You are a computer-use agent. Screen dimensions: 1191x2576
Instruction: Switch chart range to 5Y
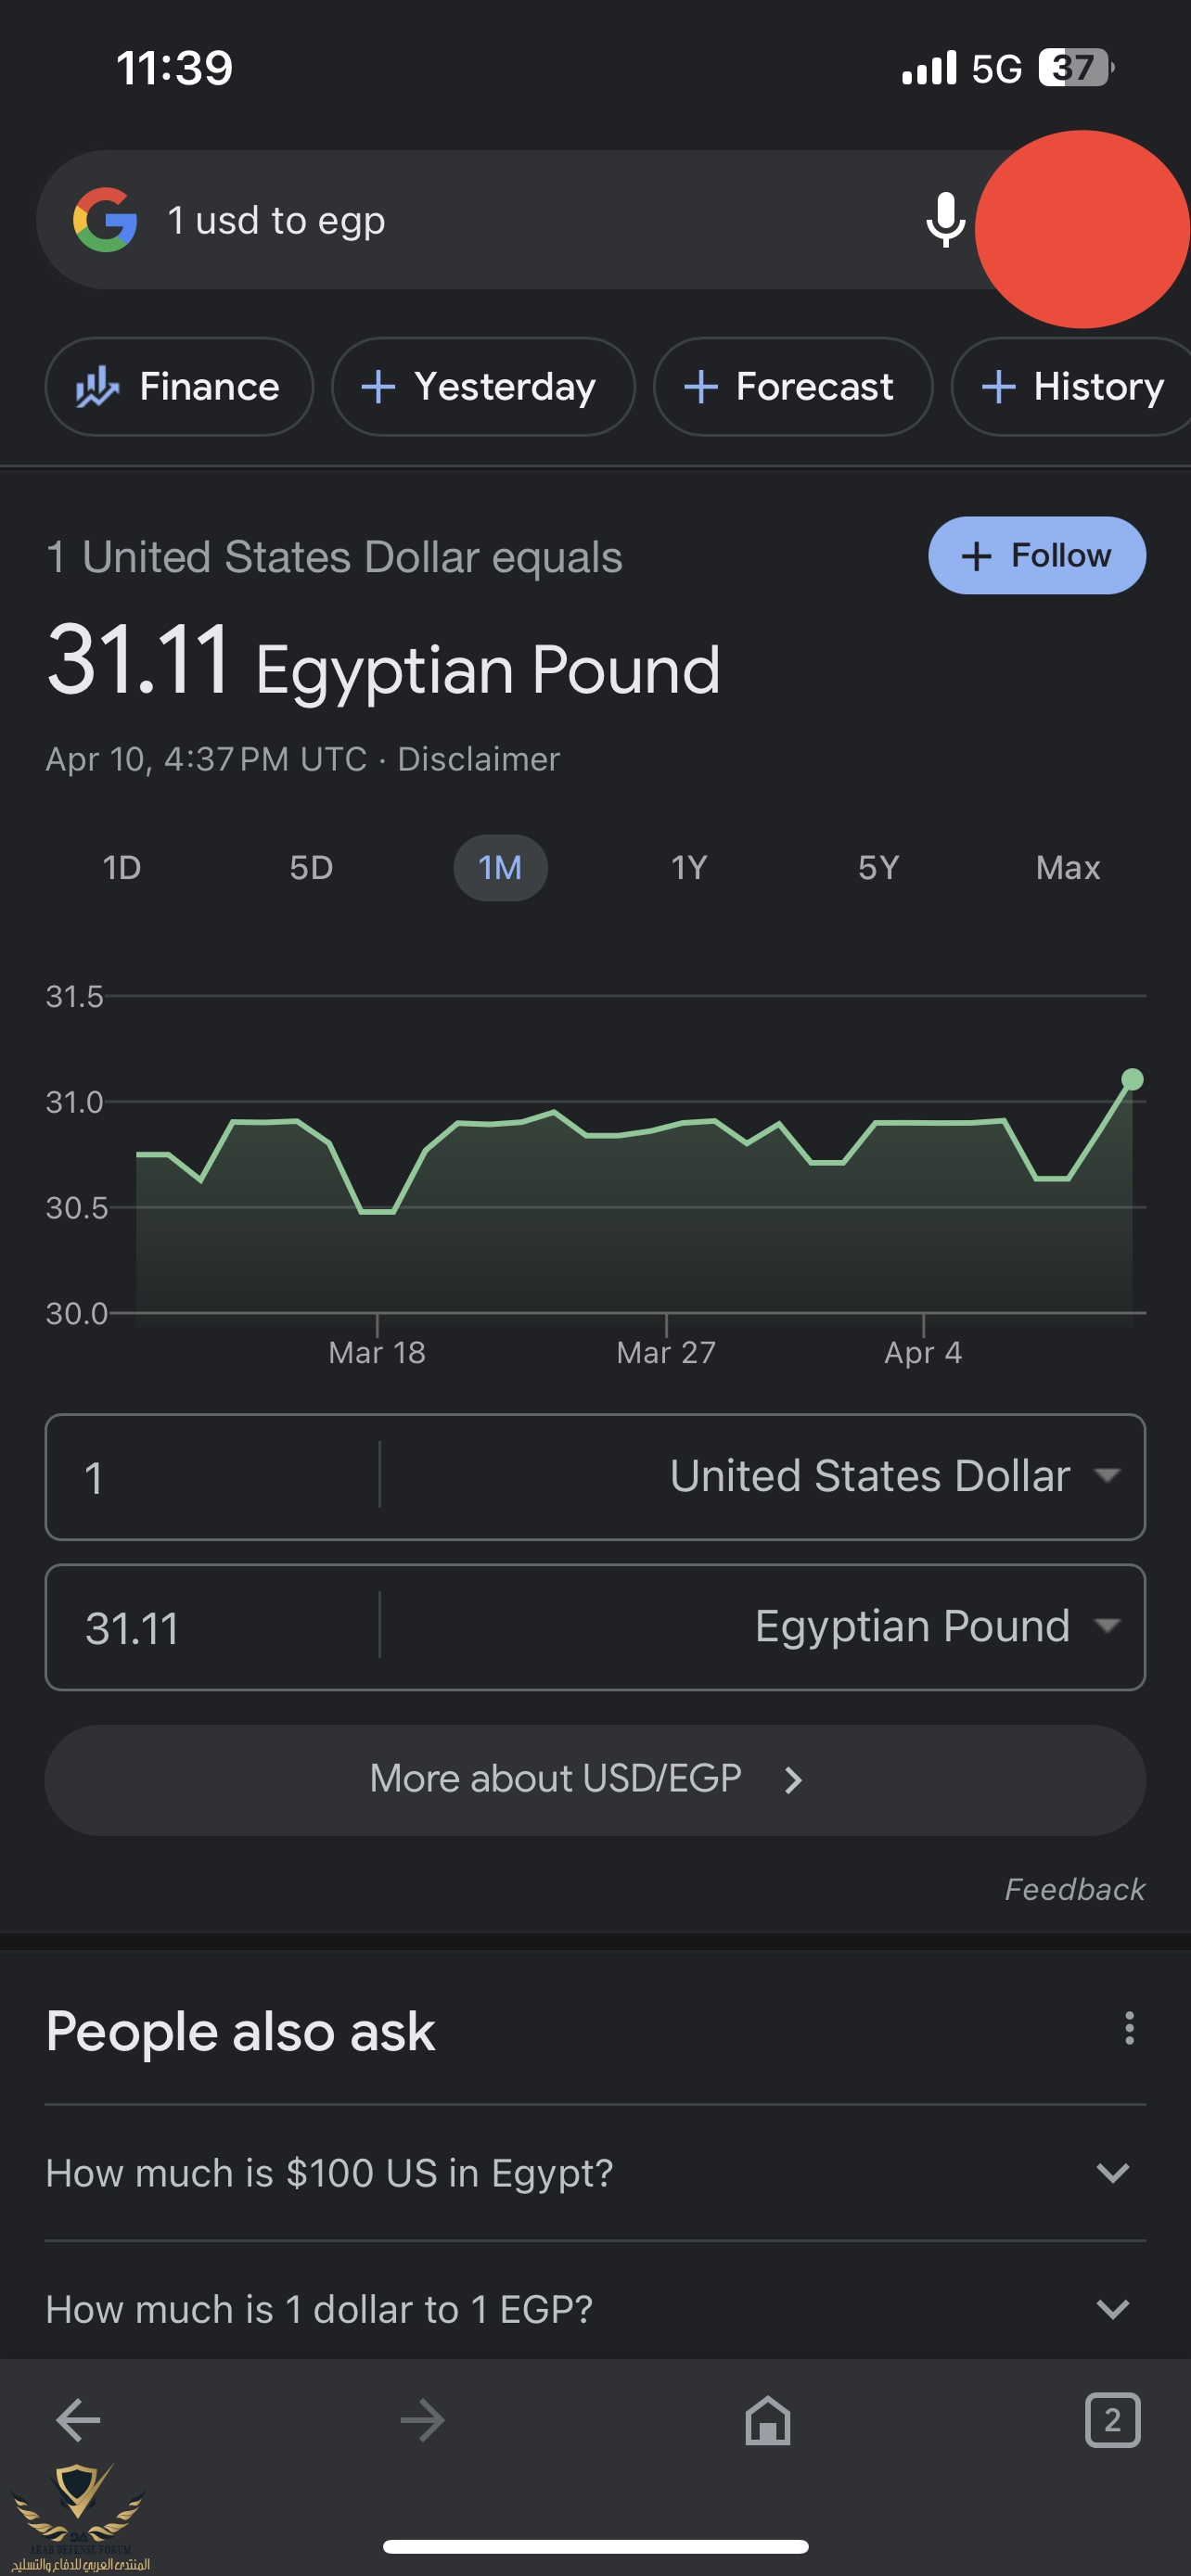click(x=878, y=868)
